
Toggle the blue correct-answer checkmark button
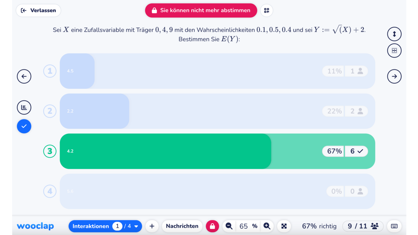[x=24, y=126]
